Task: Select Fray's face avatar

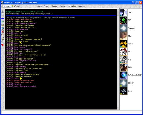Action: pyautogui.click(x=124, y=60)
